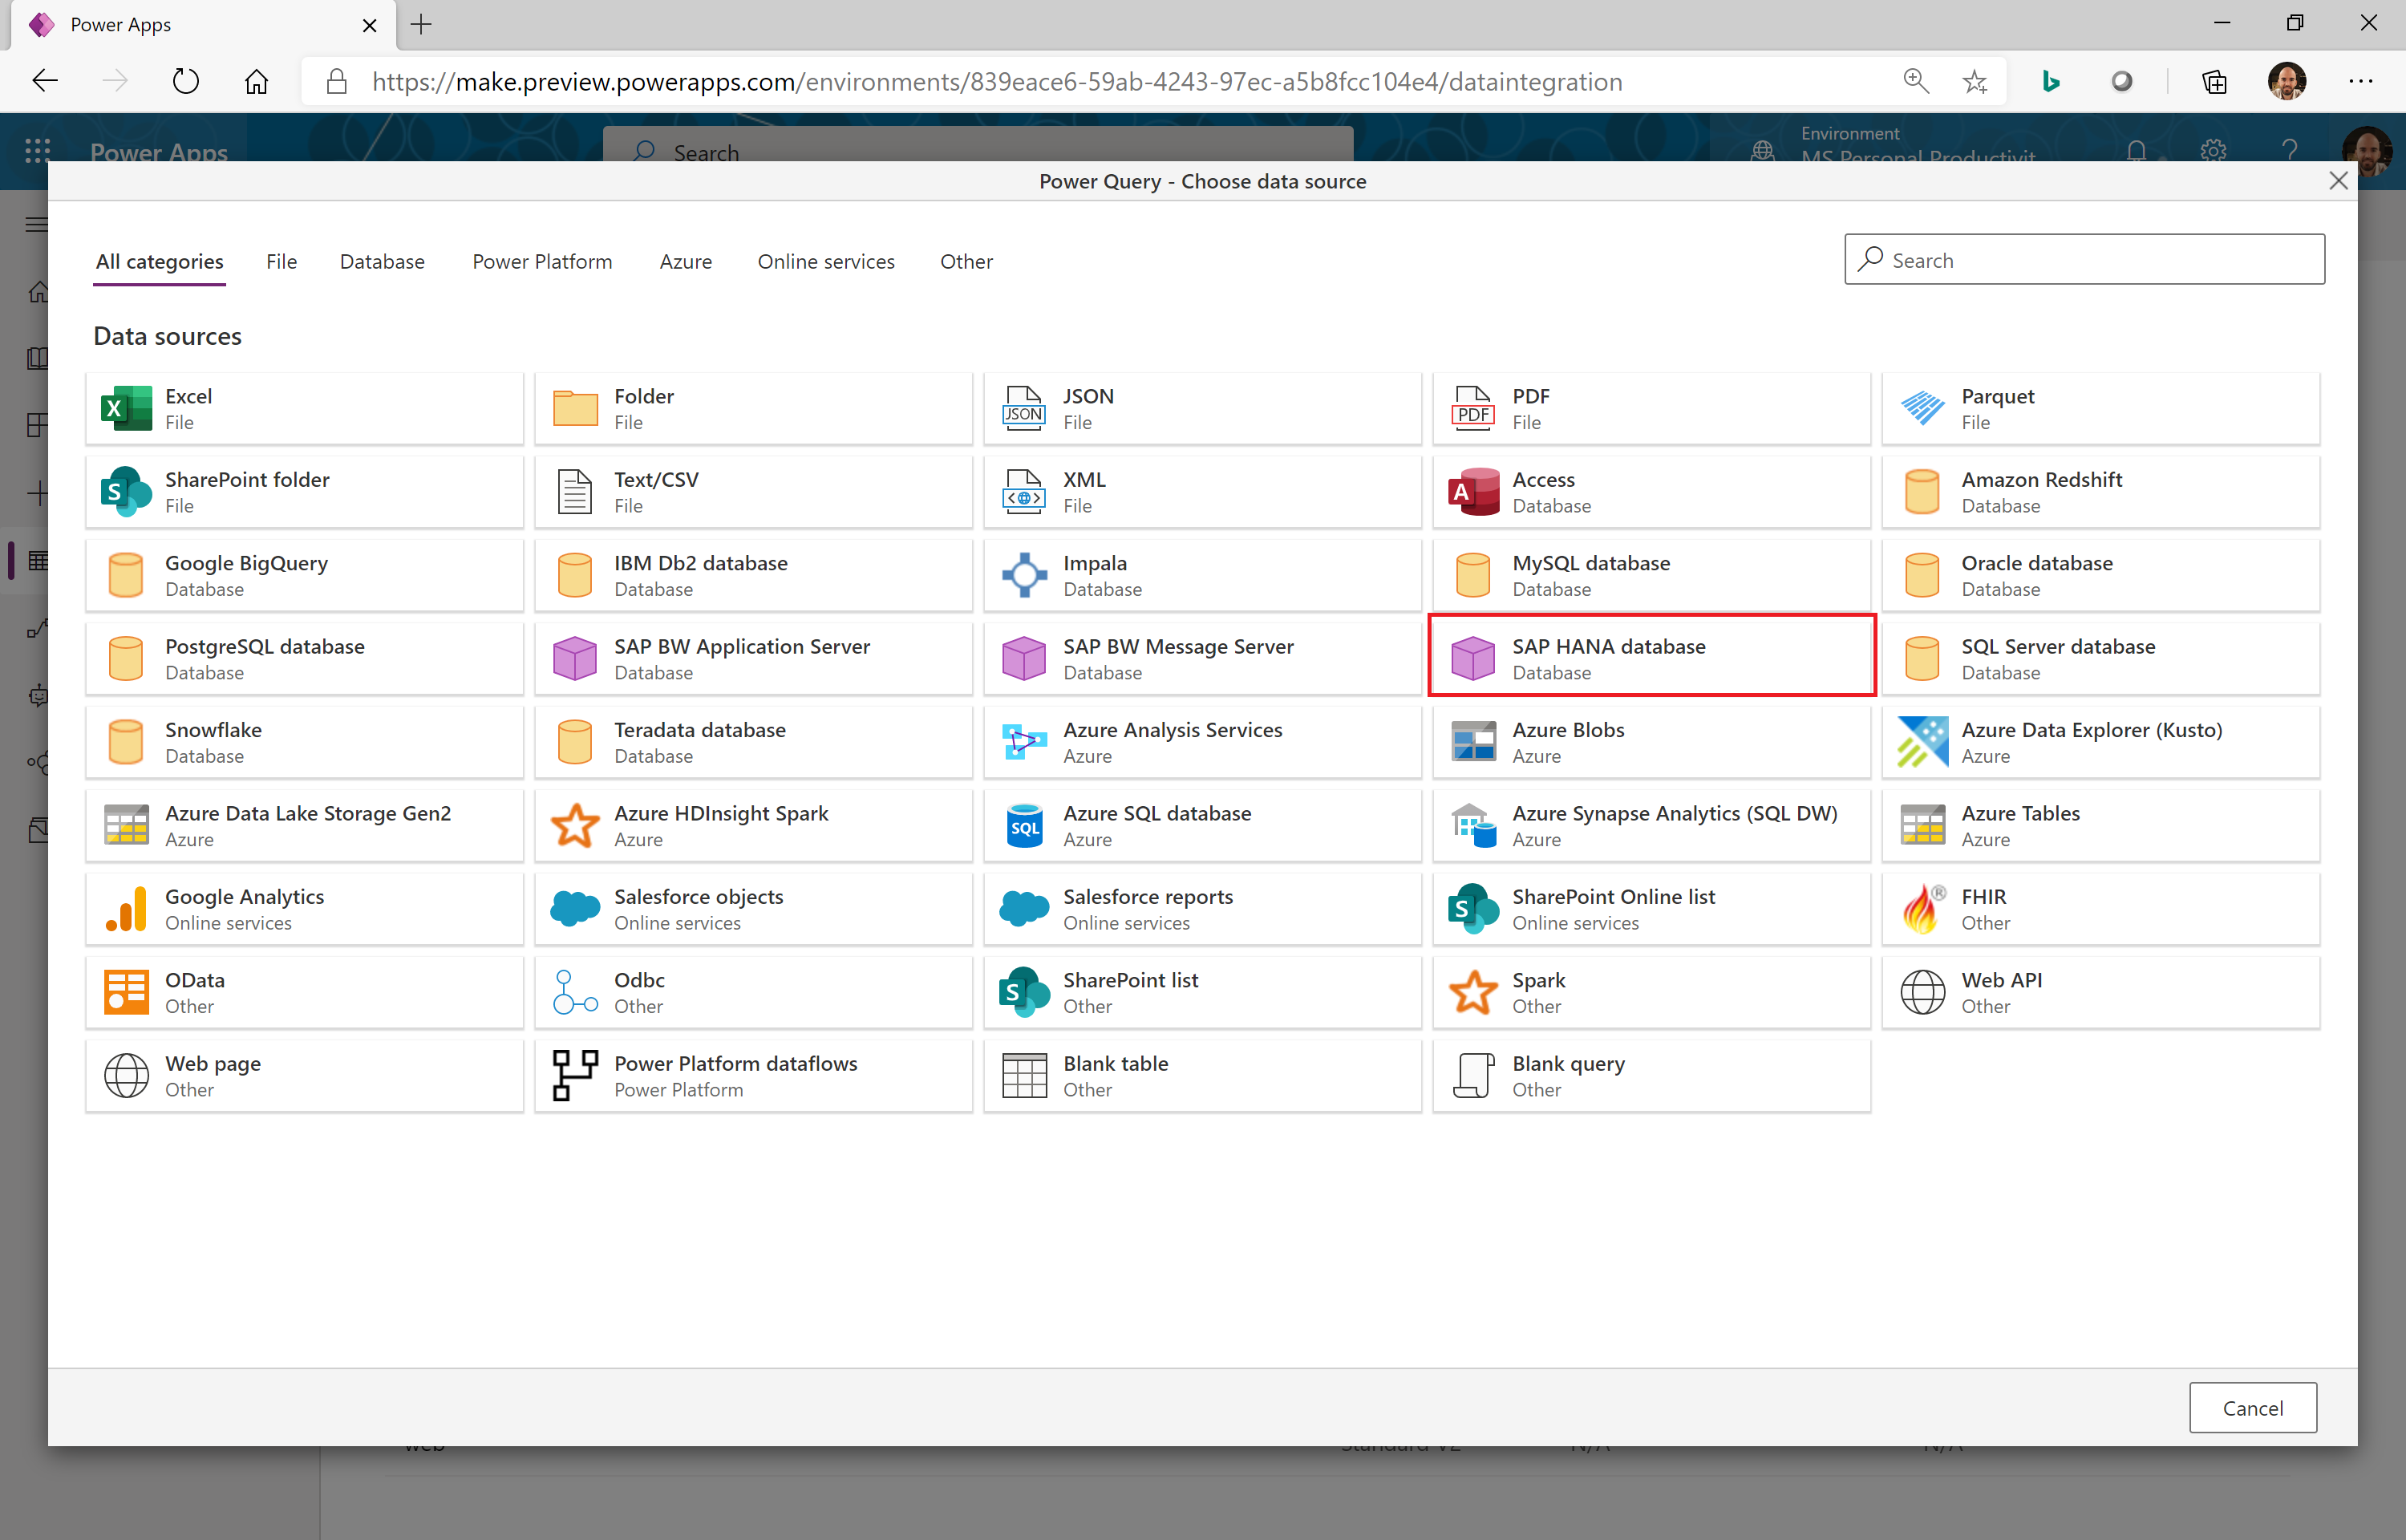Open the Power Platform category tab
This screenshot has width=2406, height=1540.
pos(542,261)
